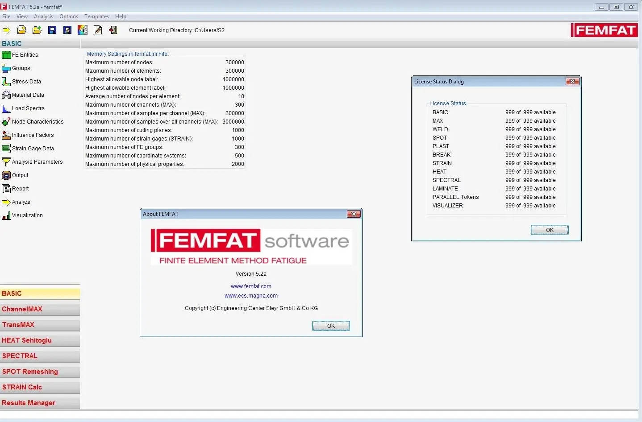The image size is (642, 422).
Task: Click the 'Maximum number of cutting planes:' row
Action: (x=165, y=130)
